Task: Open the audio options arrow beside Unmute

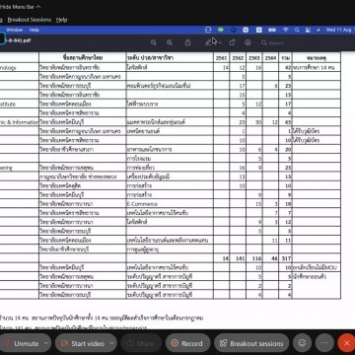Action: point(46,343)
